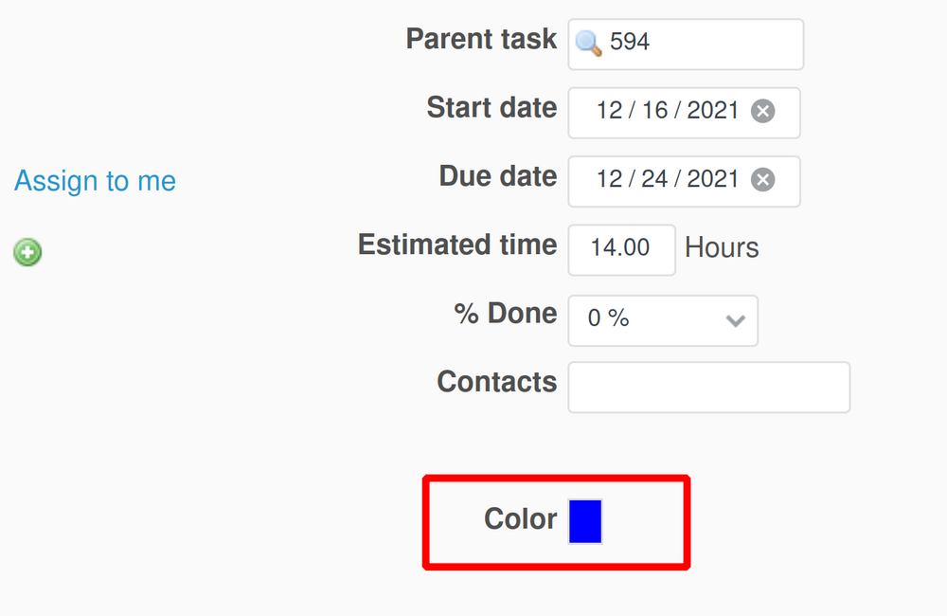Clear the Start date using its X icon
Image resolution: width=947 pixels, height=616 pixels.
pos(763,111)
